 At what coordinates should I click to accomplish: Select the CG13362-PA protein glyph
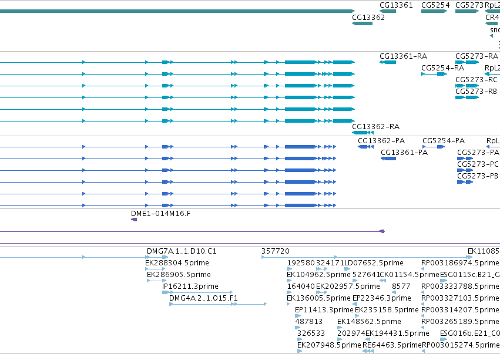point(365,147)
